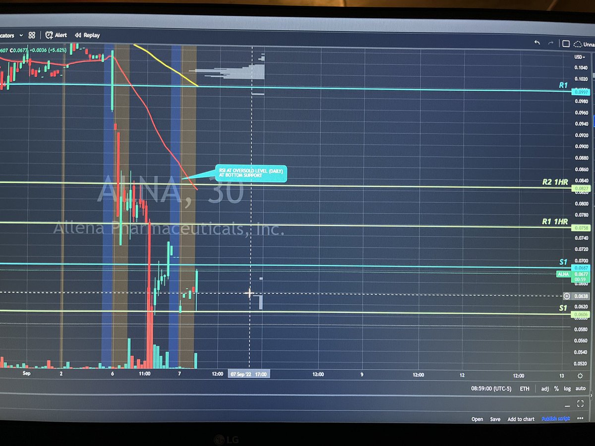
Task: Select the R1 1HR resistance line label
Action: pos(555,222)
